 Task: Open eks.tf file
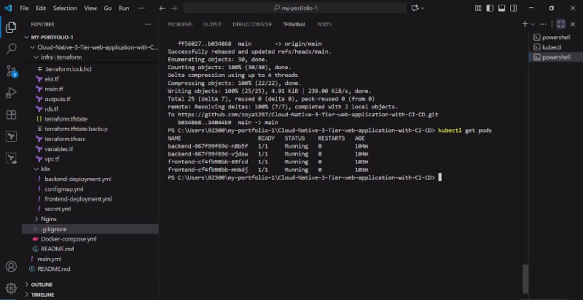52,79
